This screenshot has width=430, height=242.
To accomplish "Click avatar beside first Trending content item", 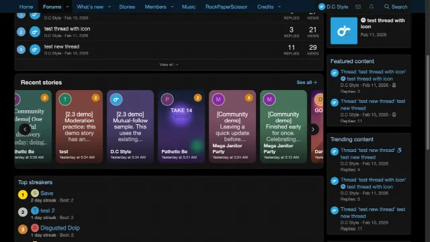I will point(335,151).
